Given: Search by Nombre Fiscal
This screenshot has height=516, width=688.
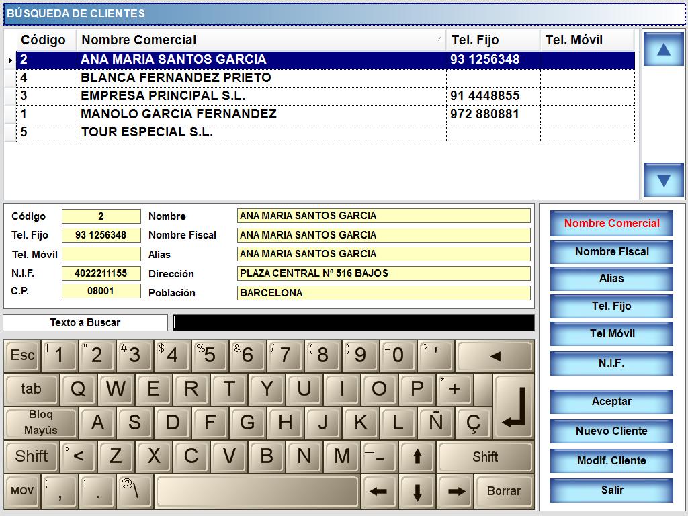Looking at the screenshot, I should 611,252.
